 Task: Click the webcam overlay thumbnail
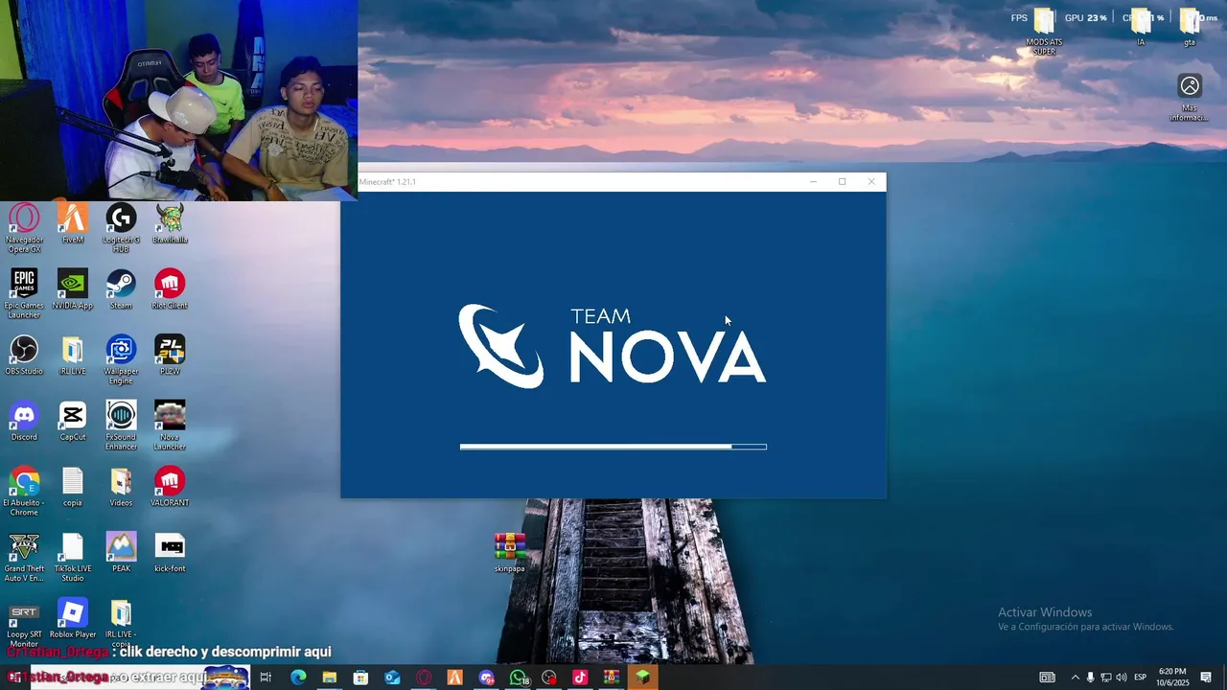pyautogui.click(x=178, y=100)
